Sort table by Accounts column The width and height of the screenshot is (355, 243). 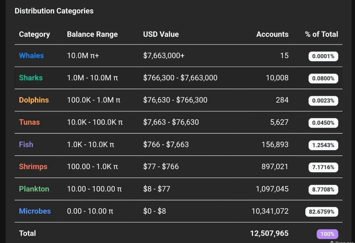point(272,34)
